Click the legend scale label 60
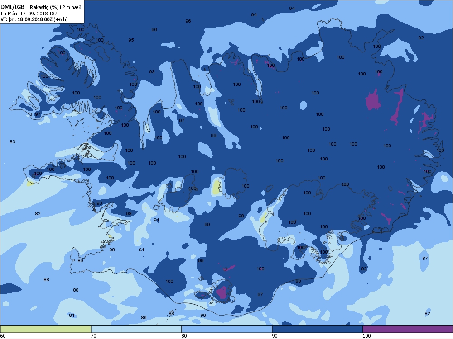Screen dimensions: 453x339 (x=3, y=336)
